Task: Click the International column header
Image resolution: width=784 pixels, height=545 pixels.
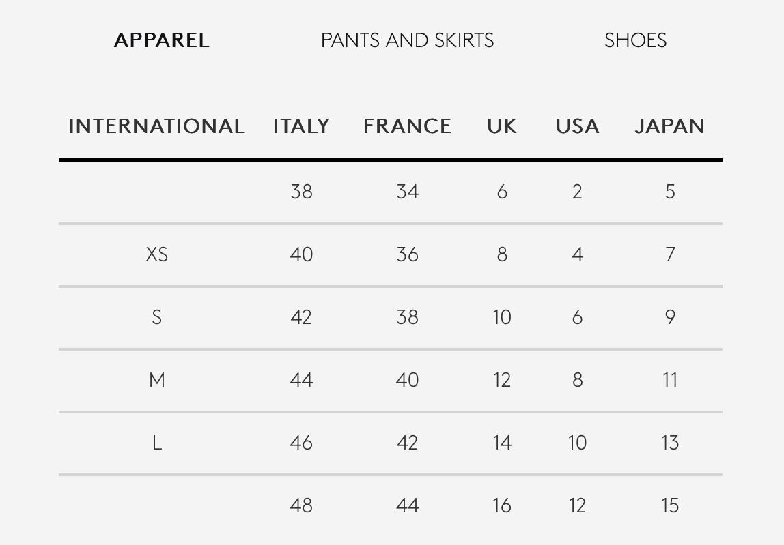Action: [156, 126]
